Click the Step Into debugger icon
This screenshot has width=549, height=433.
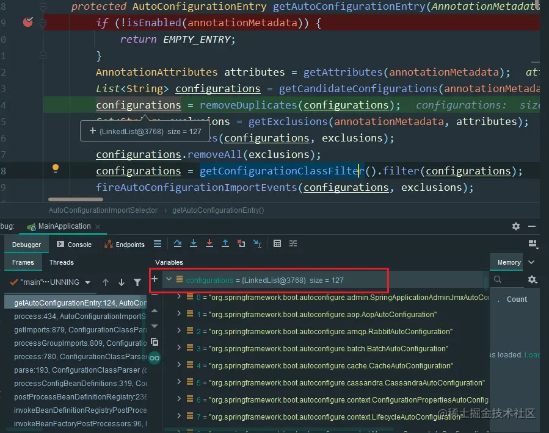click(193, 244)
